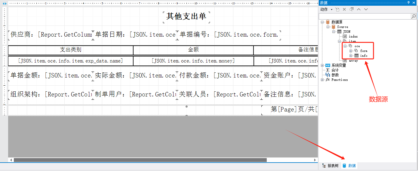Collapse the item node in tree
The image size is (418, 171).
coord(340,41)
